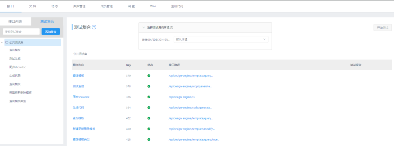Select the 测试集合 sidebar tab
394x146 pixels.
click(x=47, y=21)
